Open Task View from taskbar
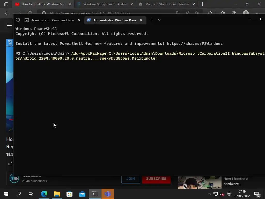 [x=31, y=194]
